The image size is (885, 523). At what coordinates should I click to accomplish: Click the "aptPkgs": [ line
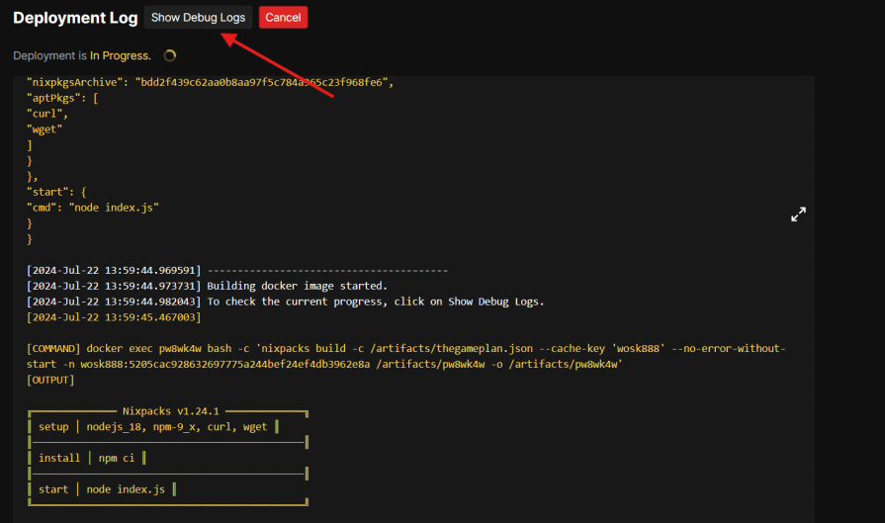62,98
